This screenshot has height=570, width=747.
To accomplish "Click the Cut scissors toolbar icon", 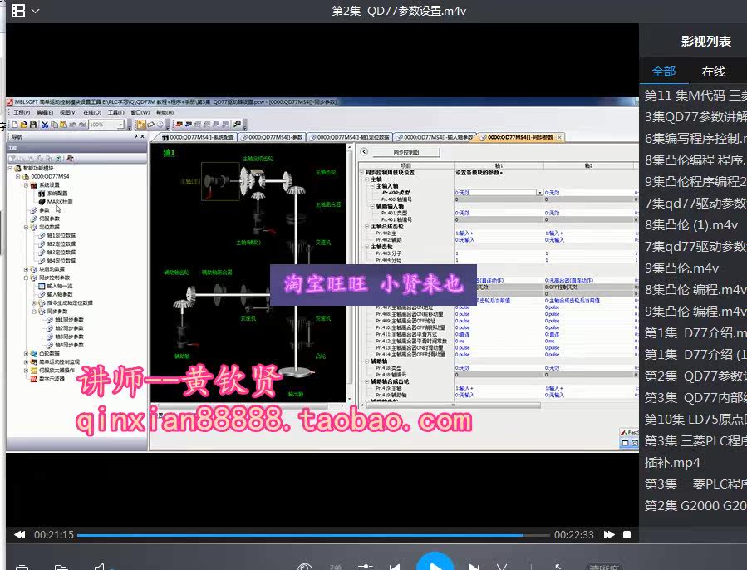I will 45,125.
